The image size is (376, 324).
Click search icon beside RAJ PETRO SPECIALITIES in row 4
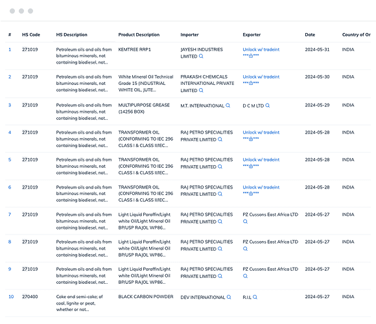(220, 139)
